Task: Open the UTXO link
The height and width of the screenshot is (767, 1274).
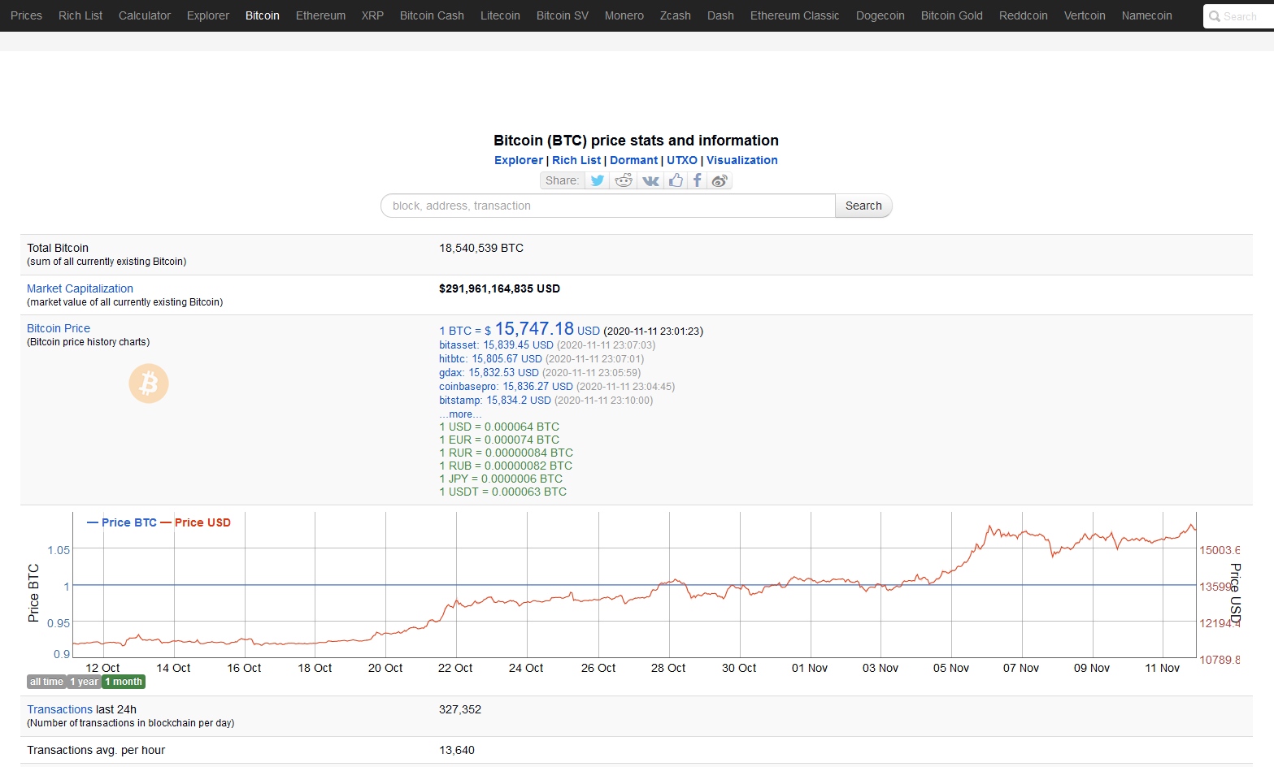Action: pos(682,160)
